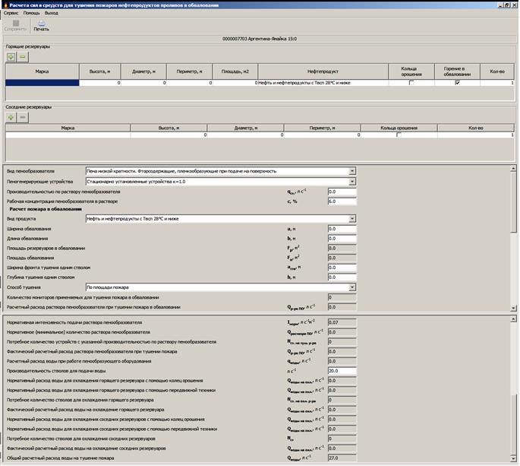Toggle Кольца орошения checkbox for burning tank
The height and width of the screenshot is (466, 520).
(412, 83)
